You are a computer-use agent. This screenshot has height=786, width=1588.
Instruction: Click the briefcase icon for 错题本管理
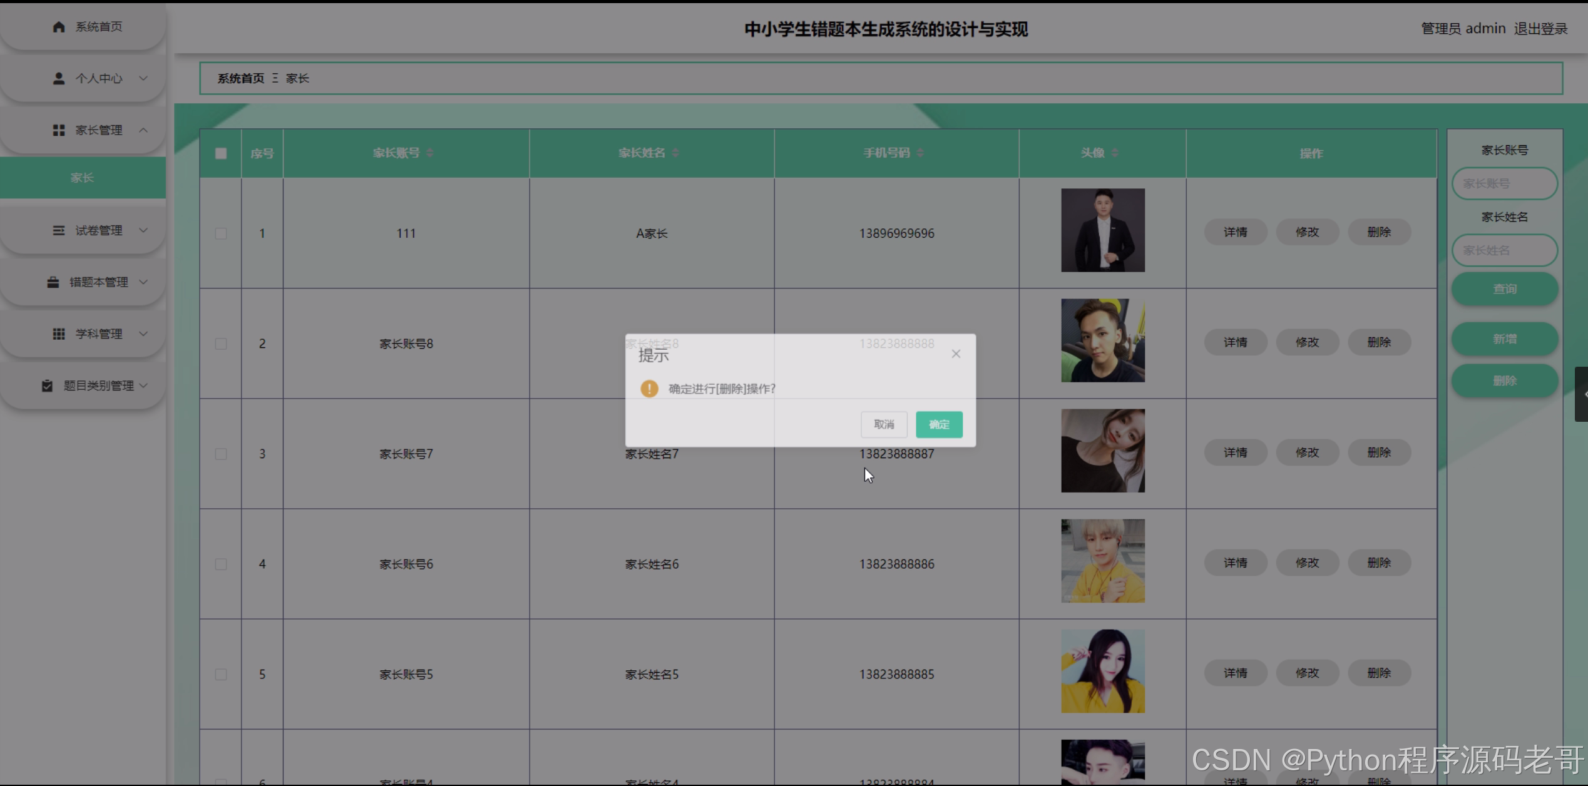53,282
